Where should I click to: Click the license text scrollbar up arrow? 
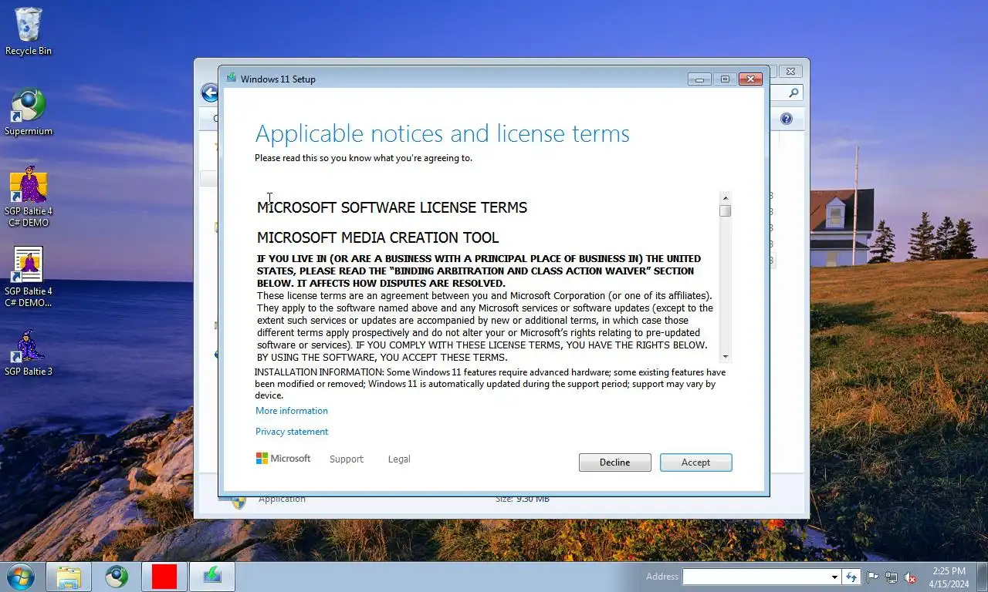pyautogui.click(x=725, y=197)
